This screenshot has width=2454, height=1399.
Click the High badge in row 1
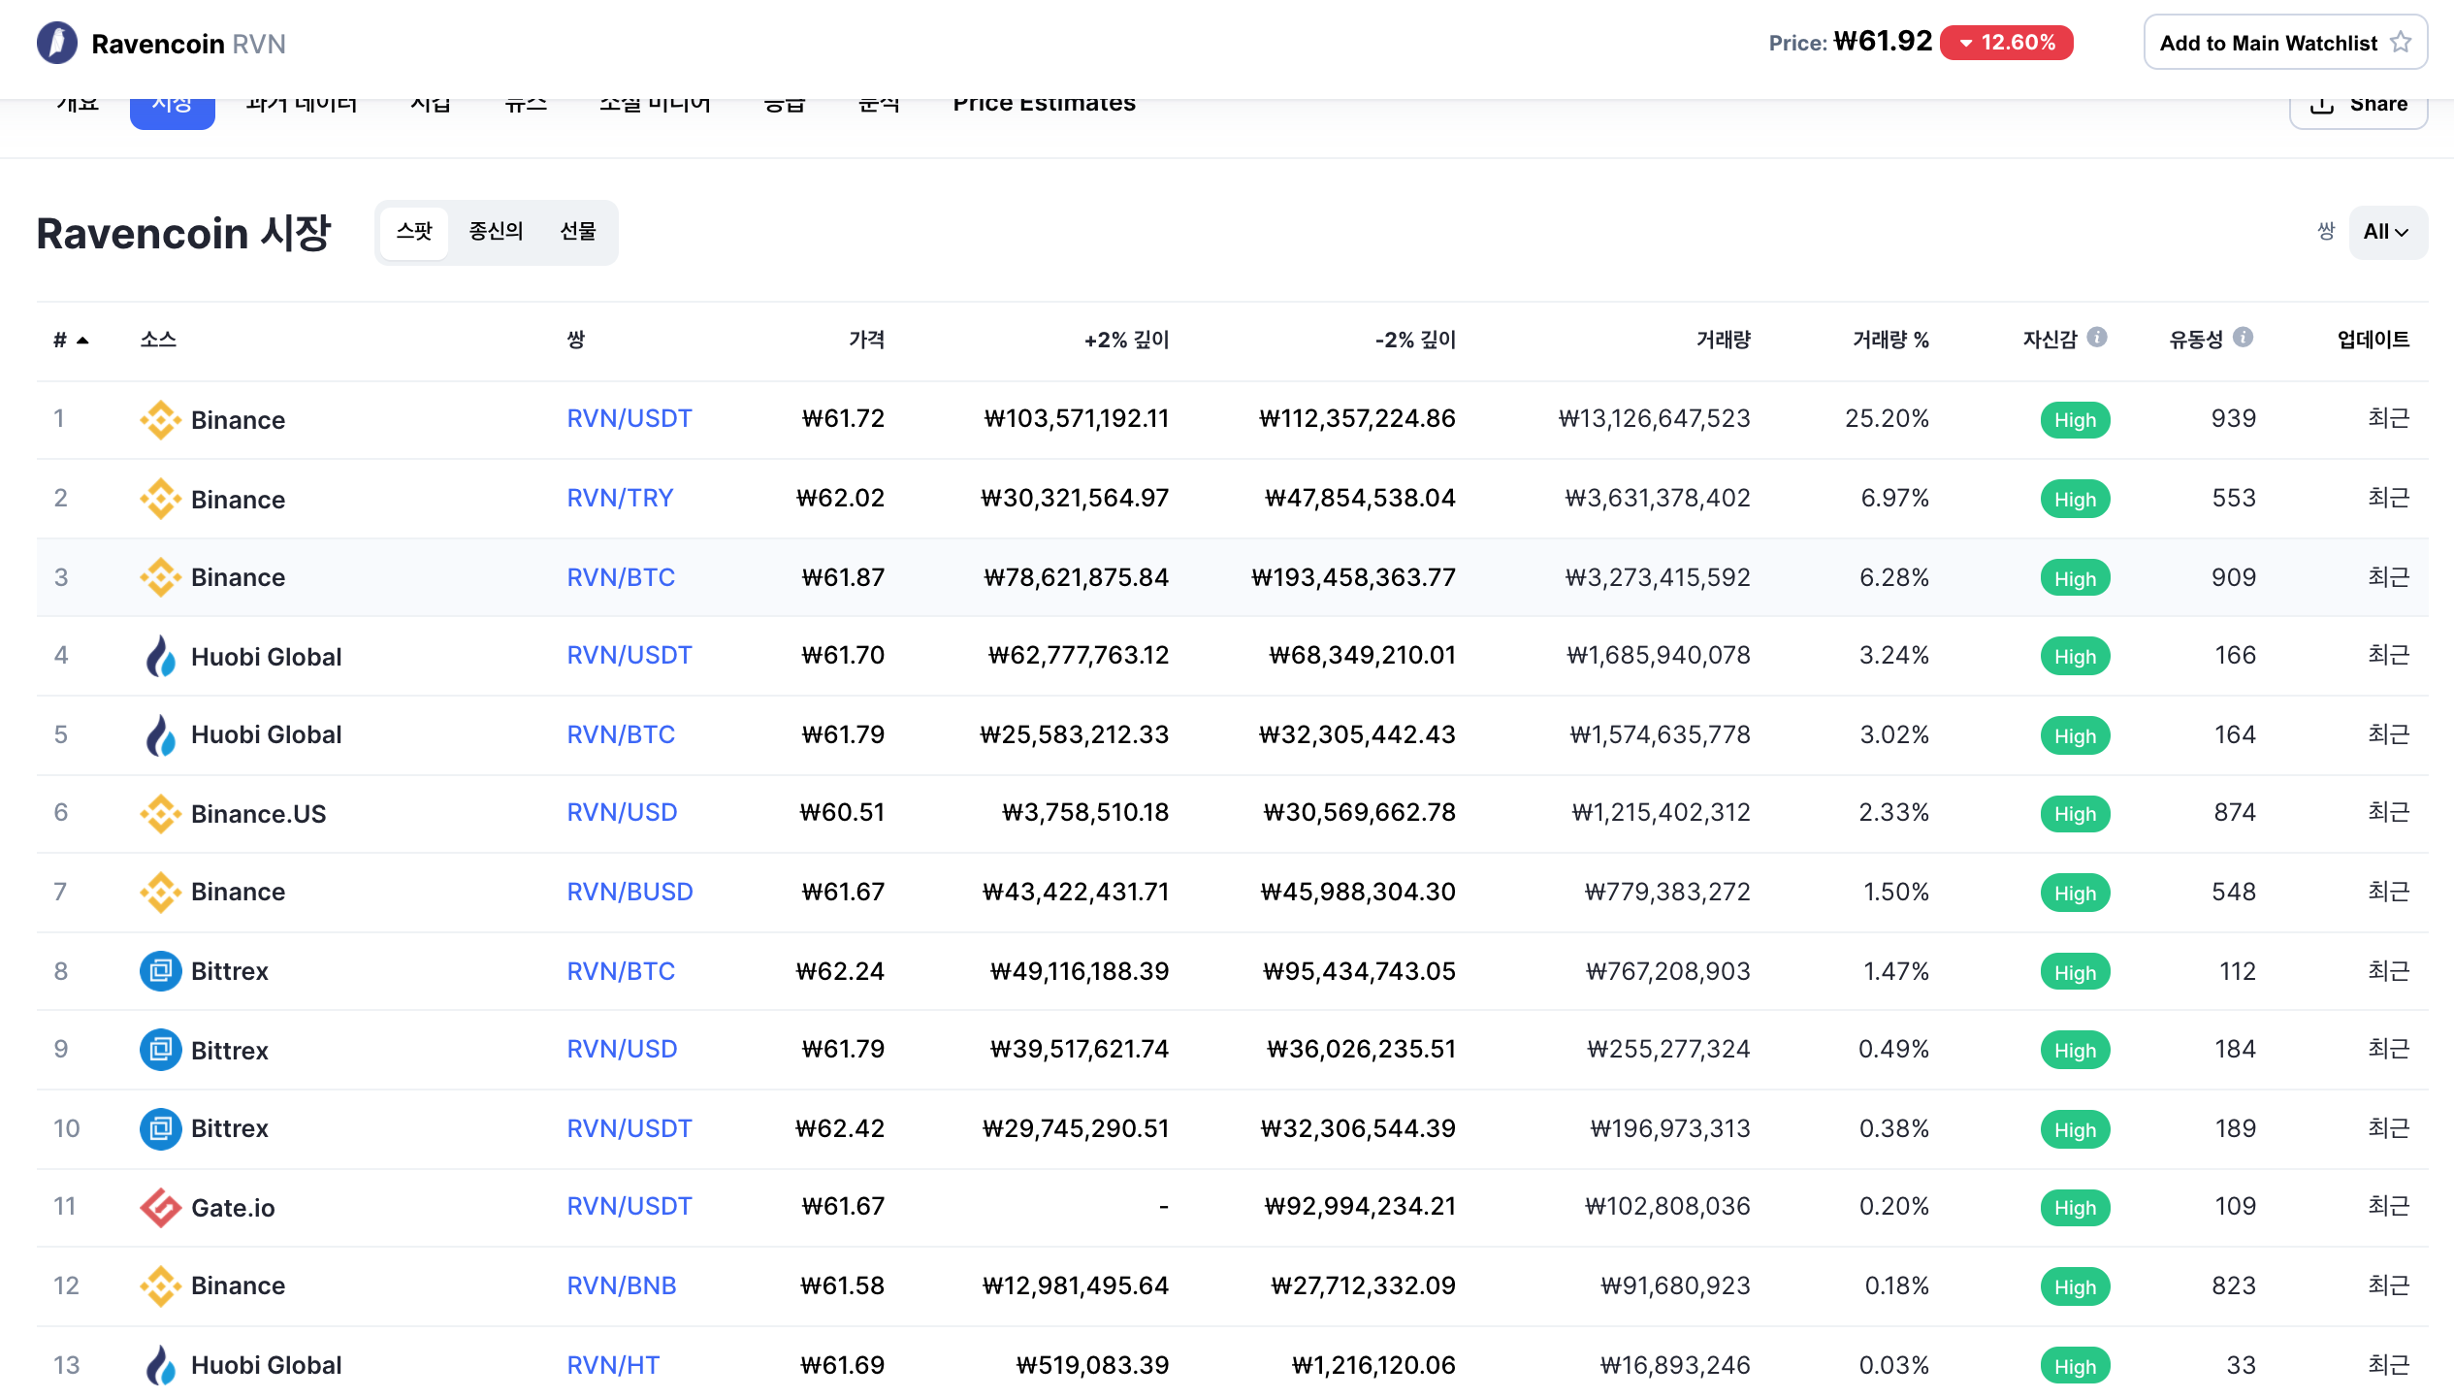tap(2075, 420)
